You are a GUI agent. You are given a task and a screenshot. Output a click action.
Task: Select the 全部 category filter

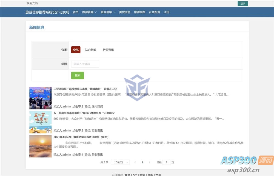(76, 50)
